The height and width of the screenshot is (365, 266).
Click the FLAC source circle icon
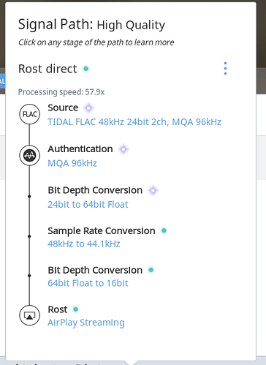tap(30, 114)
